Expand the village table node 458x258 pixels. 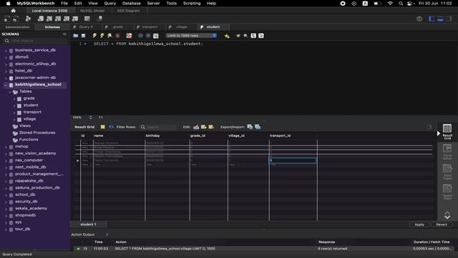14,120
